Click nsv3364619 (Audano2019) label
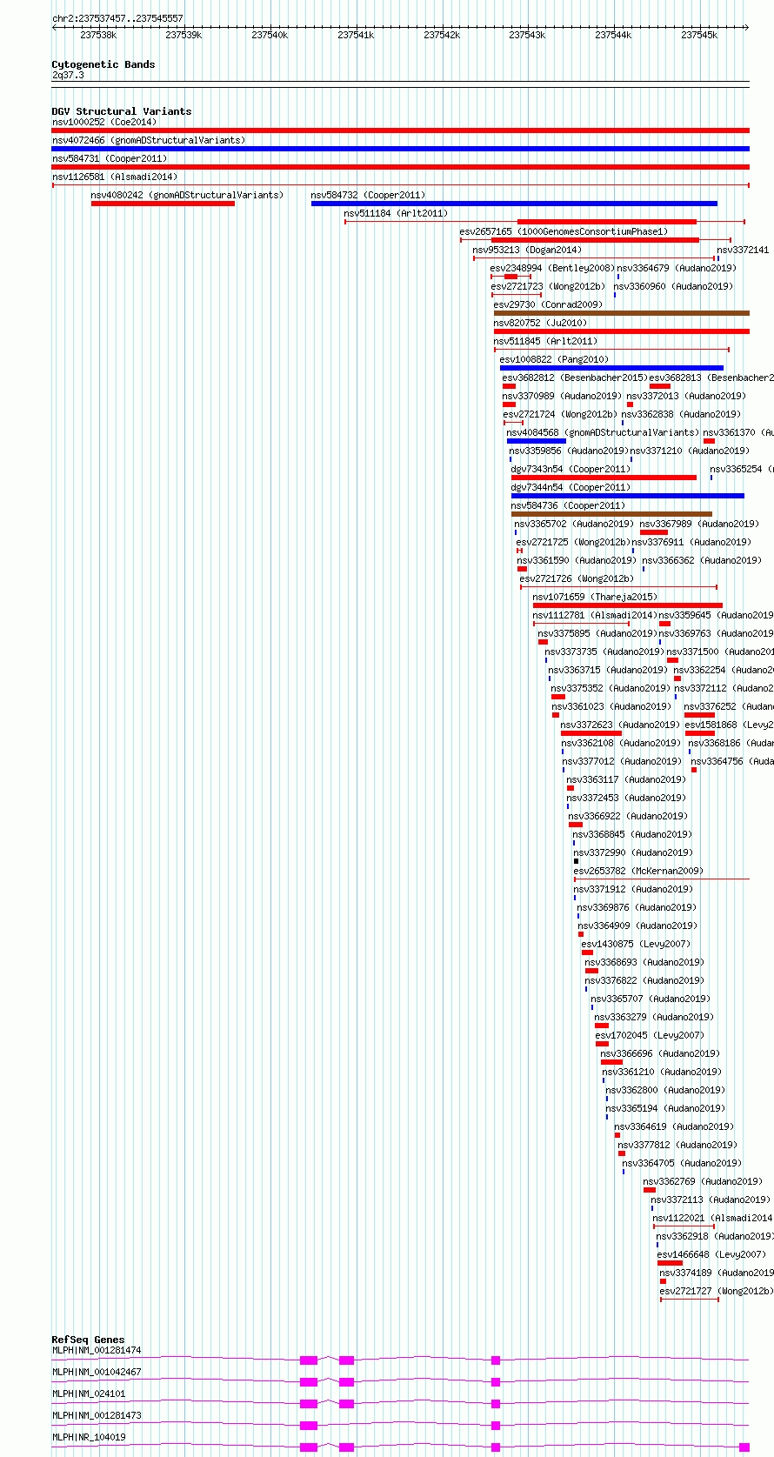Screen dimensions: 774x1457 coord(675,1126)
